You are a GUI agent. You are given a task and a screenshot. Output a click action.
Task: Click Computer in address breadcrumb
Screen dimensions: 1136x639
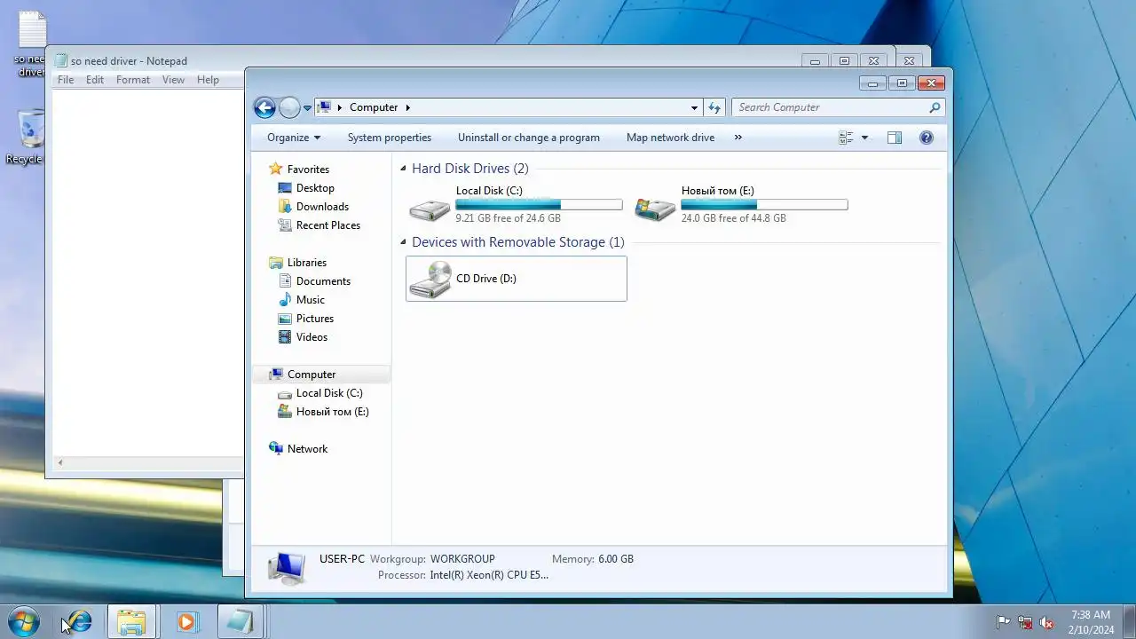coord(374,107)
